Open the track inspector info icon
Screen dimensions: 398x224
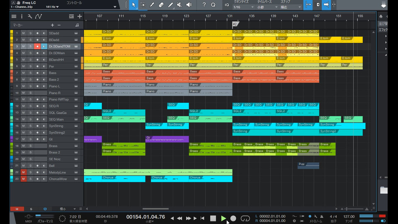click(x=22, y=17)
